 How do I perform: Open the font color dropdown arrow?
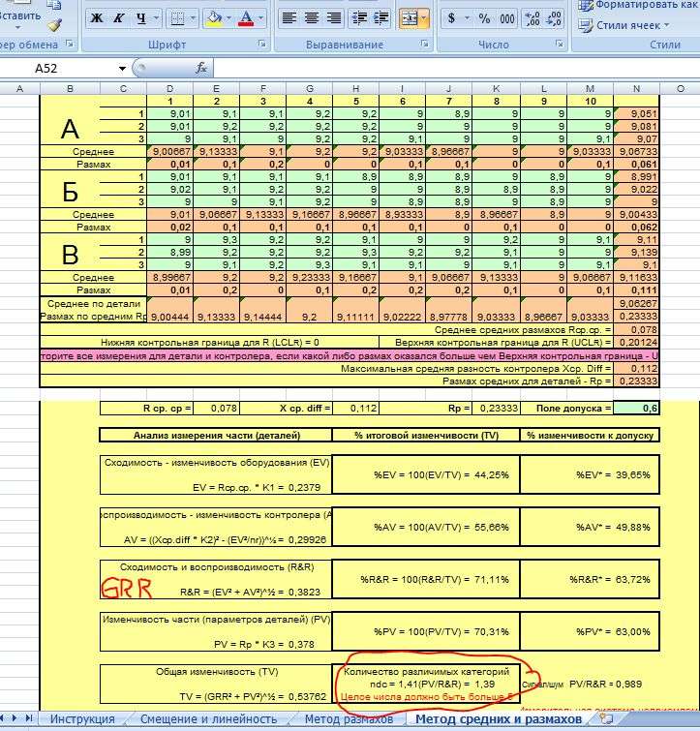click(261, 18)
